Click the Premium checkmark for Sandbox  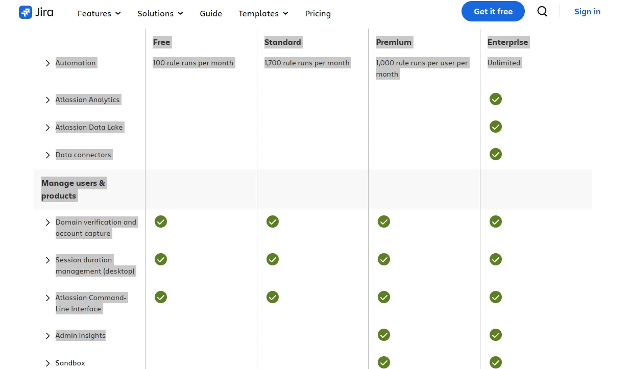pyautogui.click(x=384, y=362)
